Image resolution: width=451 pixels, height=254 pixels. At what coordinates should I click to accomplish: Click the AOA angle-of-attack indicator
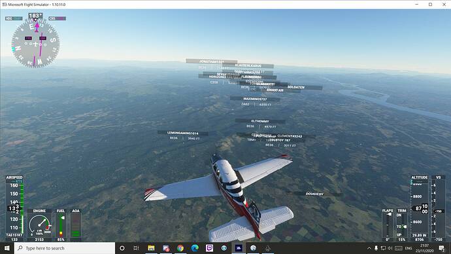pyautogui.click(x=76, y=225)
